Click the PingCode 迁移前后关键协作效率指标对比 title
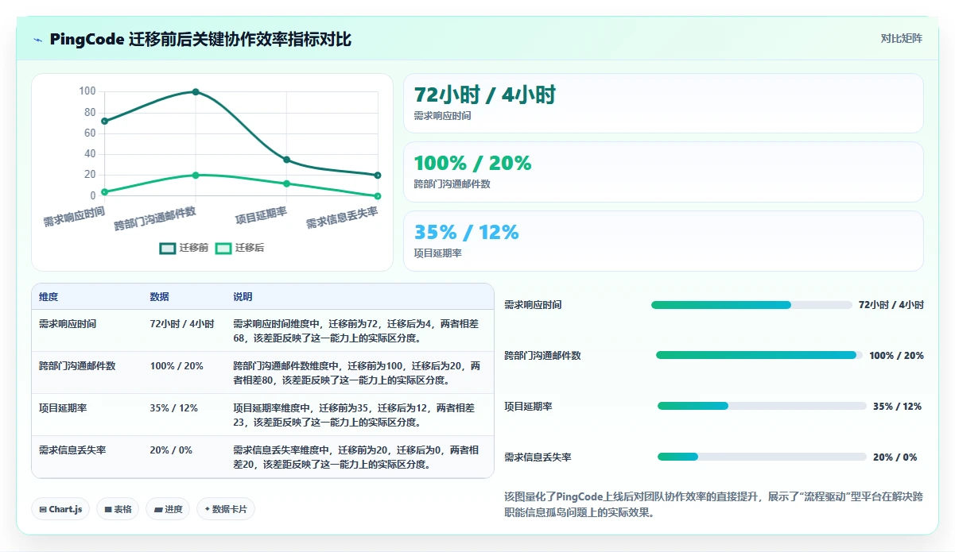The image size is (955, 552). click(x=200, y=40)
